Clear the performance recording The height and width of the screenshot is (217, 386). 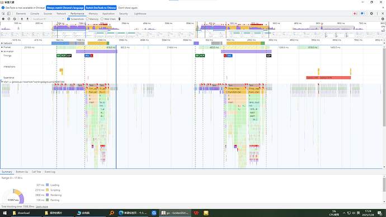click(15, 19)
